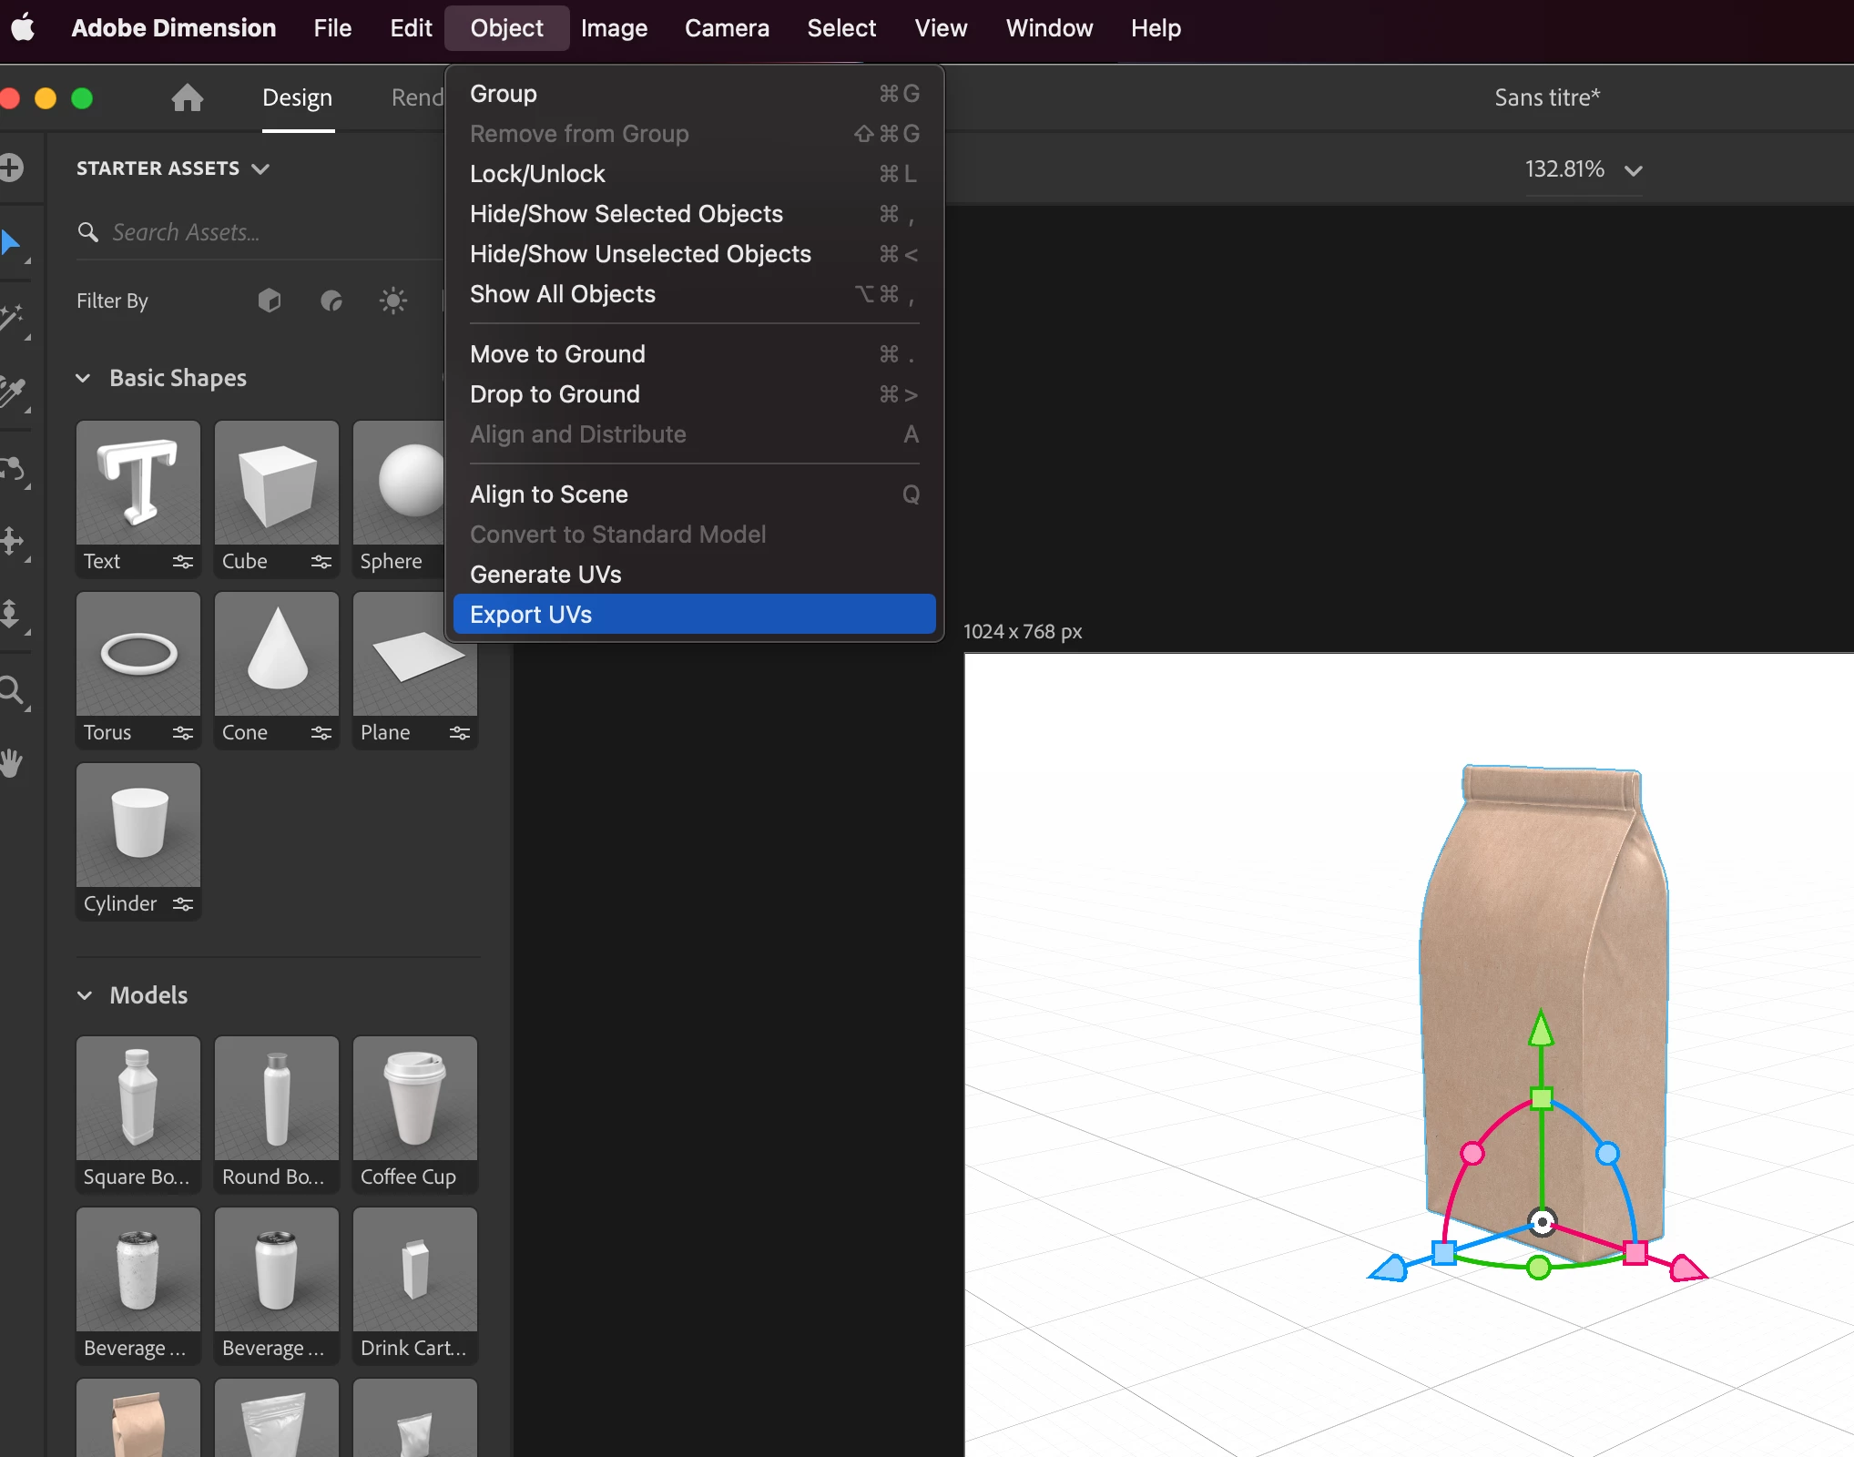Switch to the Design tab

pos(297,98)
